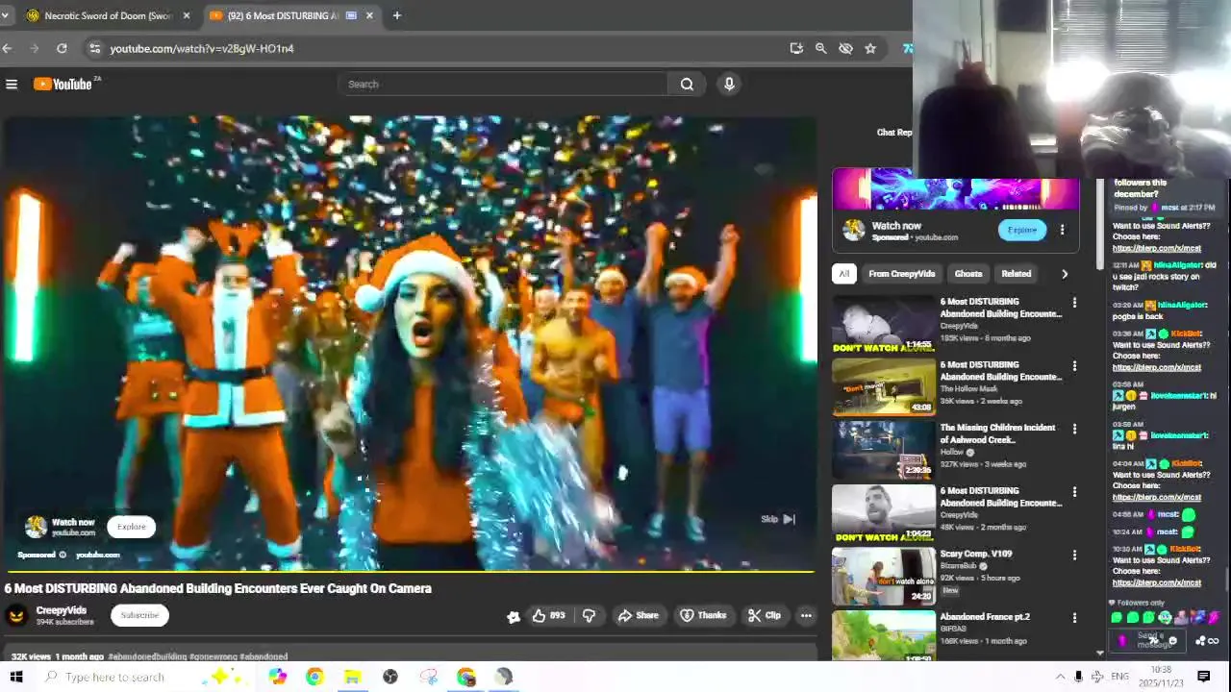Viewport: 1231px width, 692px height.
Task: Open the site information icon in address bar
Action: (x=93, y=48)
